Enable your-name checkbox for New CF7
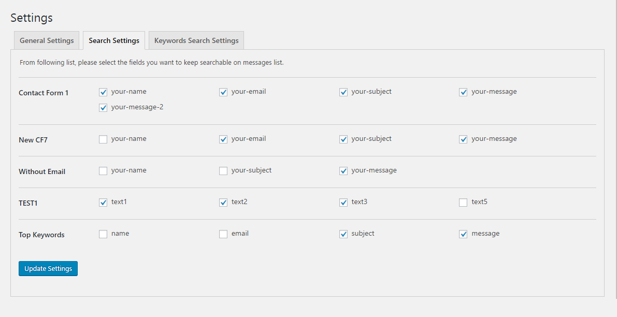Viewport: 617px width, 317px height. click(x=103, y=139)
